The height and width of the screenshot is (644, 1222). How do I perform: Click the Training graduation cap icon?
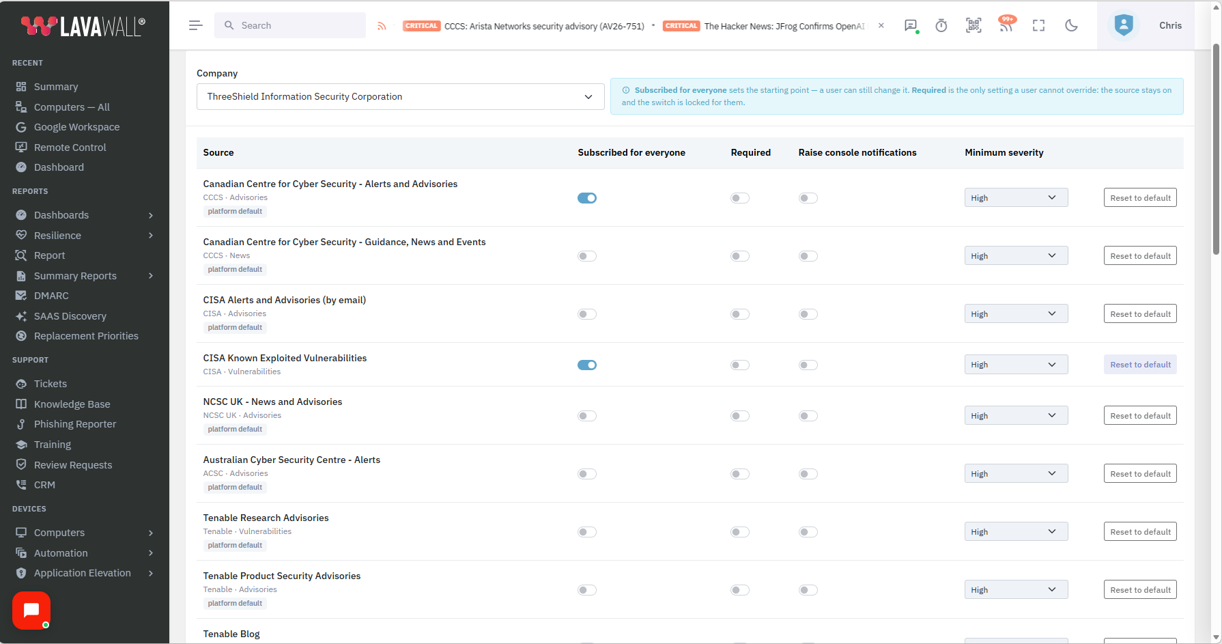(x=21, y=445)
